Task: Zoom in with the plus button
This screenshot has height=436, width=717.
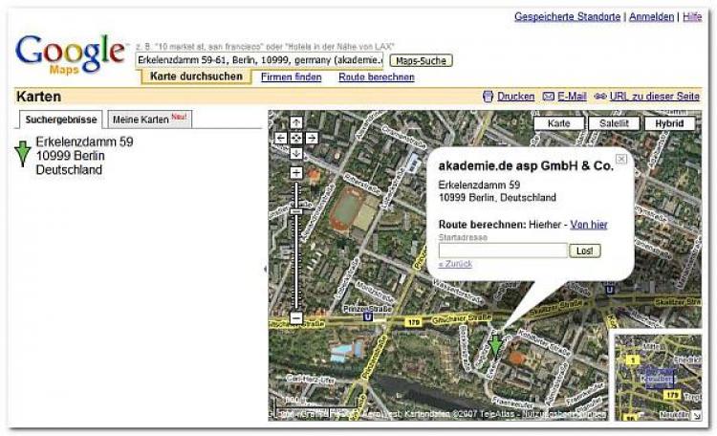Action: (x=296, y=173)
